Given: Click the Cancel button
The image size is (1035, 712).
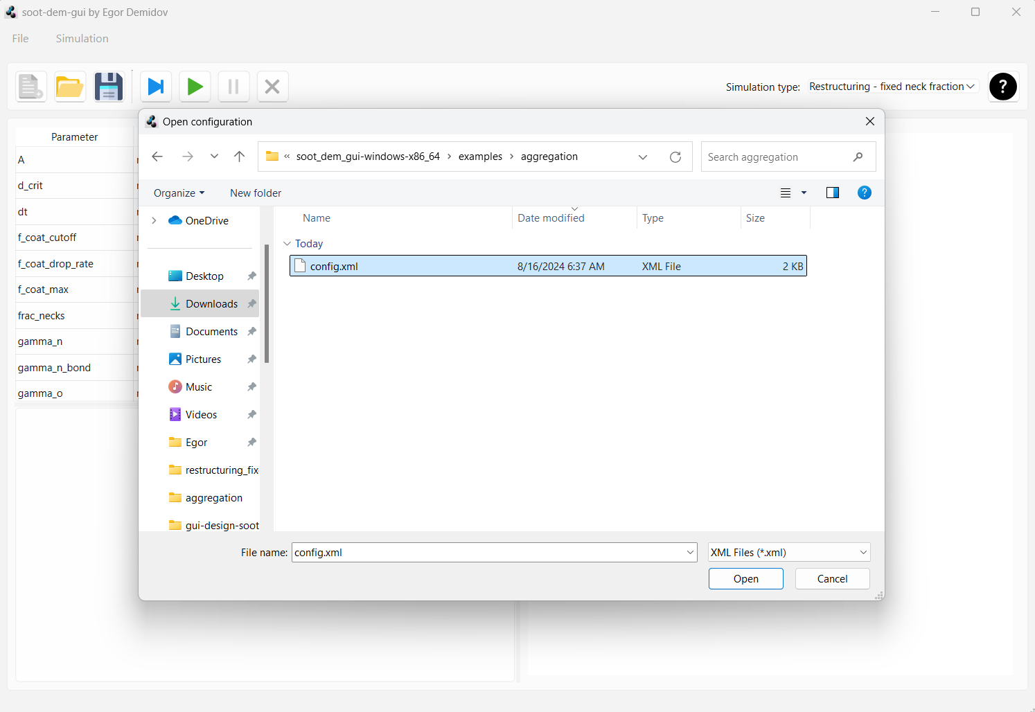Looking at the screenshot, I should coord(833,579).
